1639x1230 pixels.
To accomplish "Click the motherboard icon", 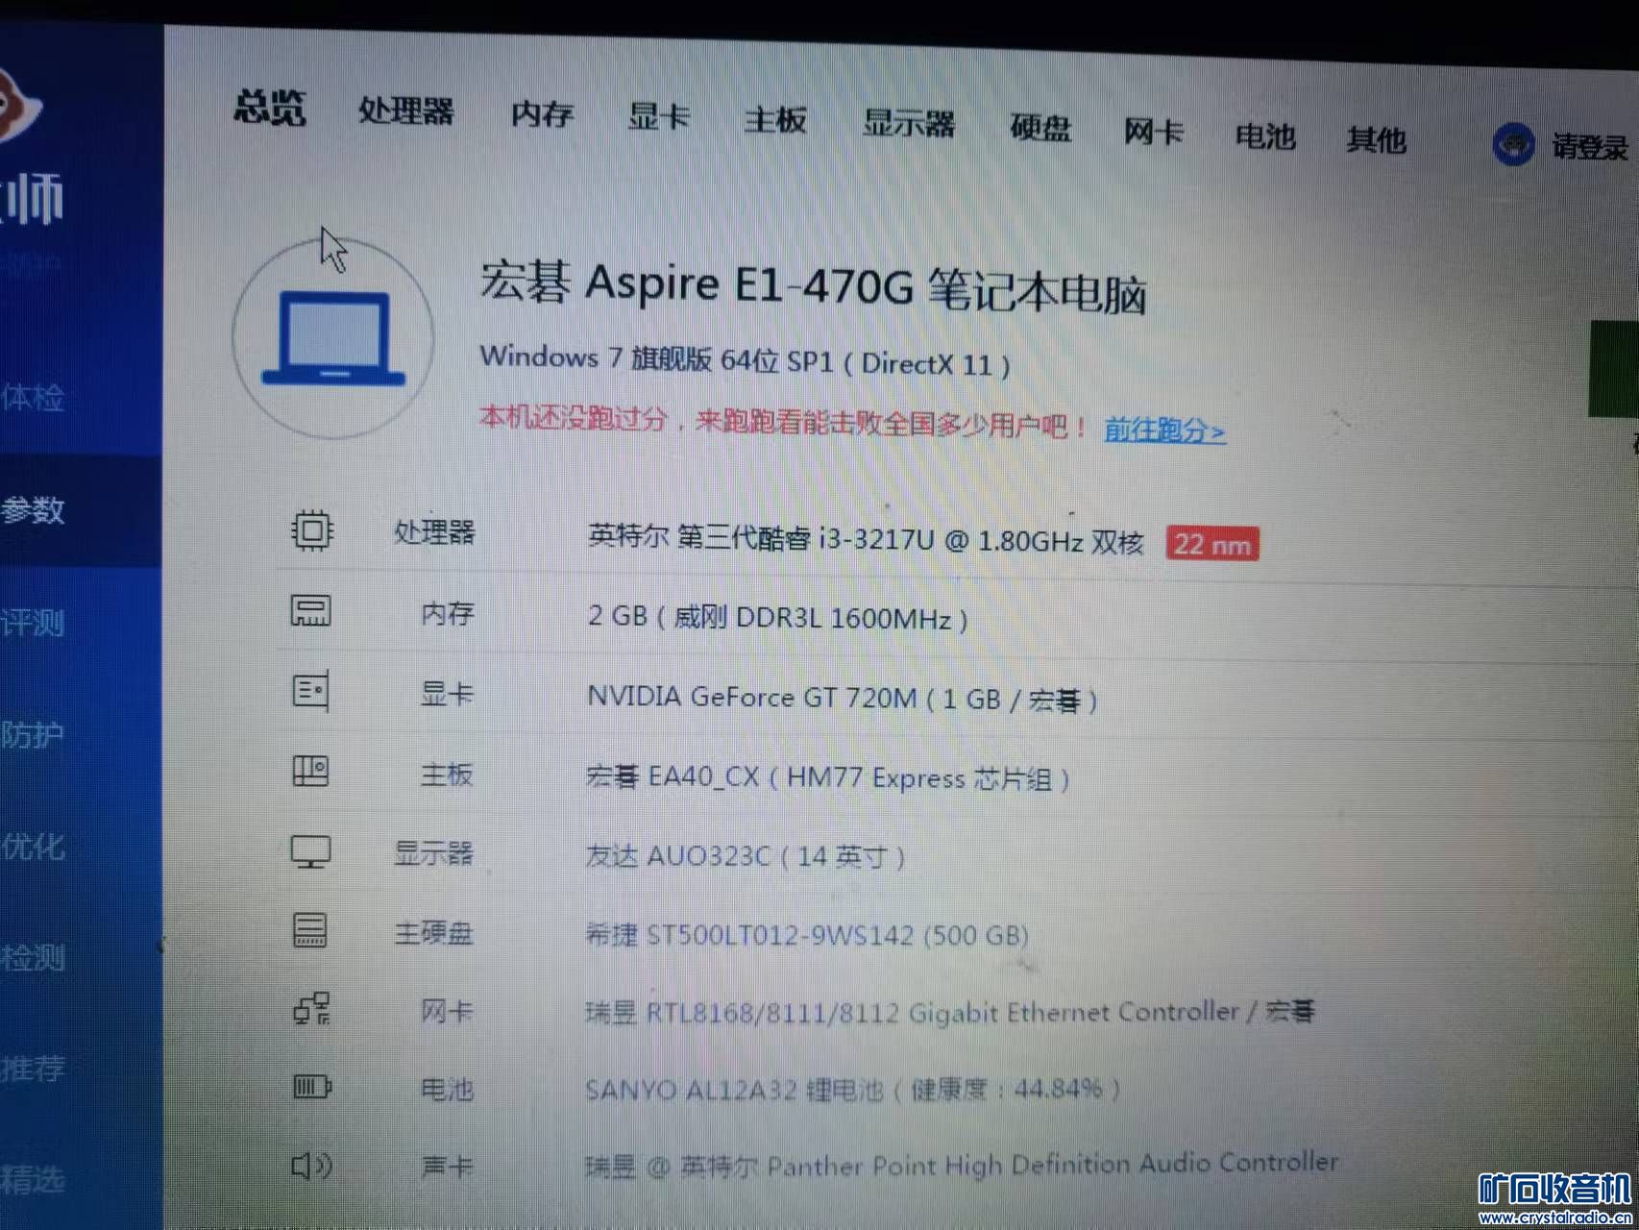I will 310,771.
